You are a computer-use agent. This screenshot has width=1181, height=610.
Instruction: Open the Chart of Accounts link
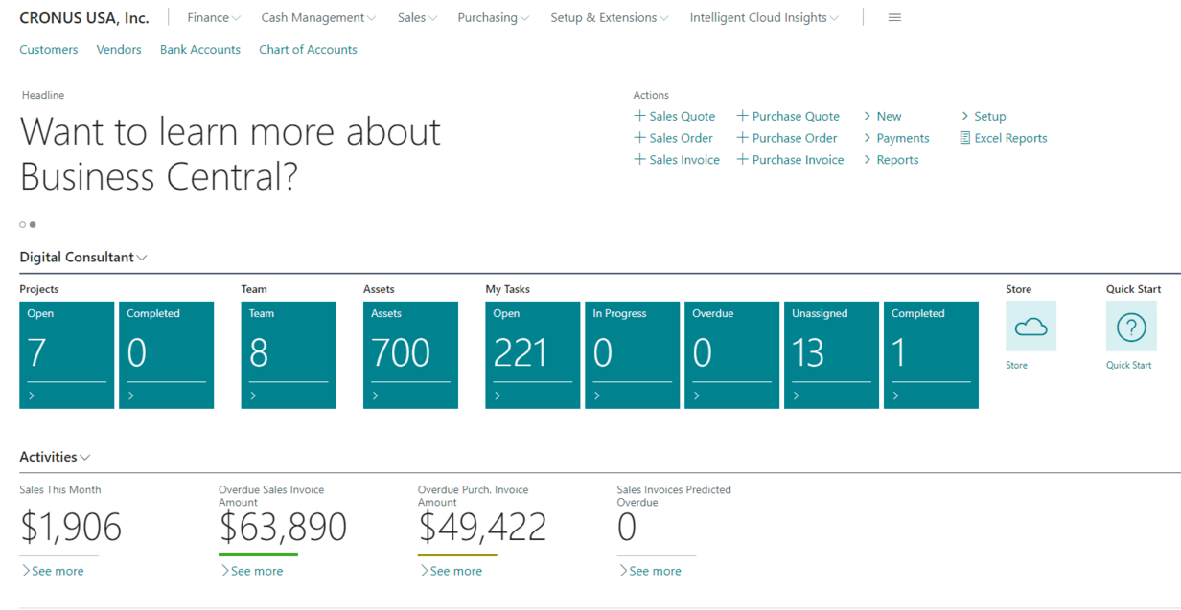click(x=308, y=50)
